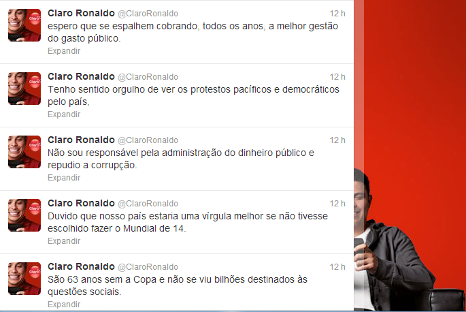The image size is (466, 312).
Task: Open Claro Ronaldo name on 63 anos tweet
Action: (81, 267)
